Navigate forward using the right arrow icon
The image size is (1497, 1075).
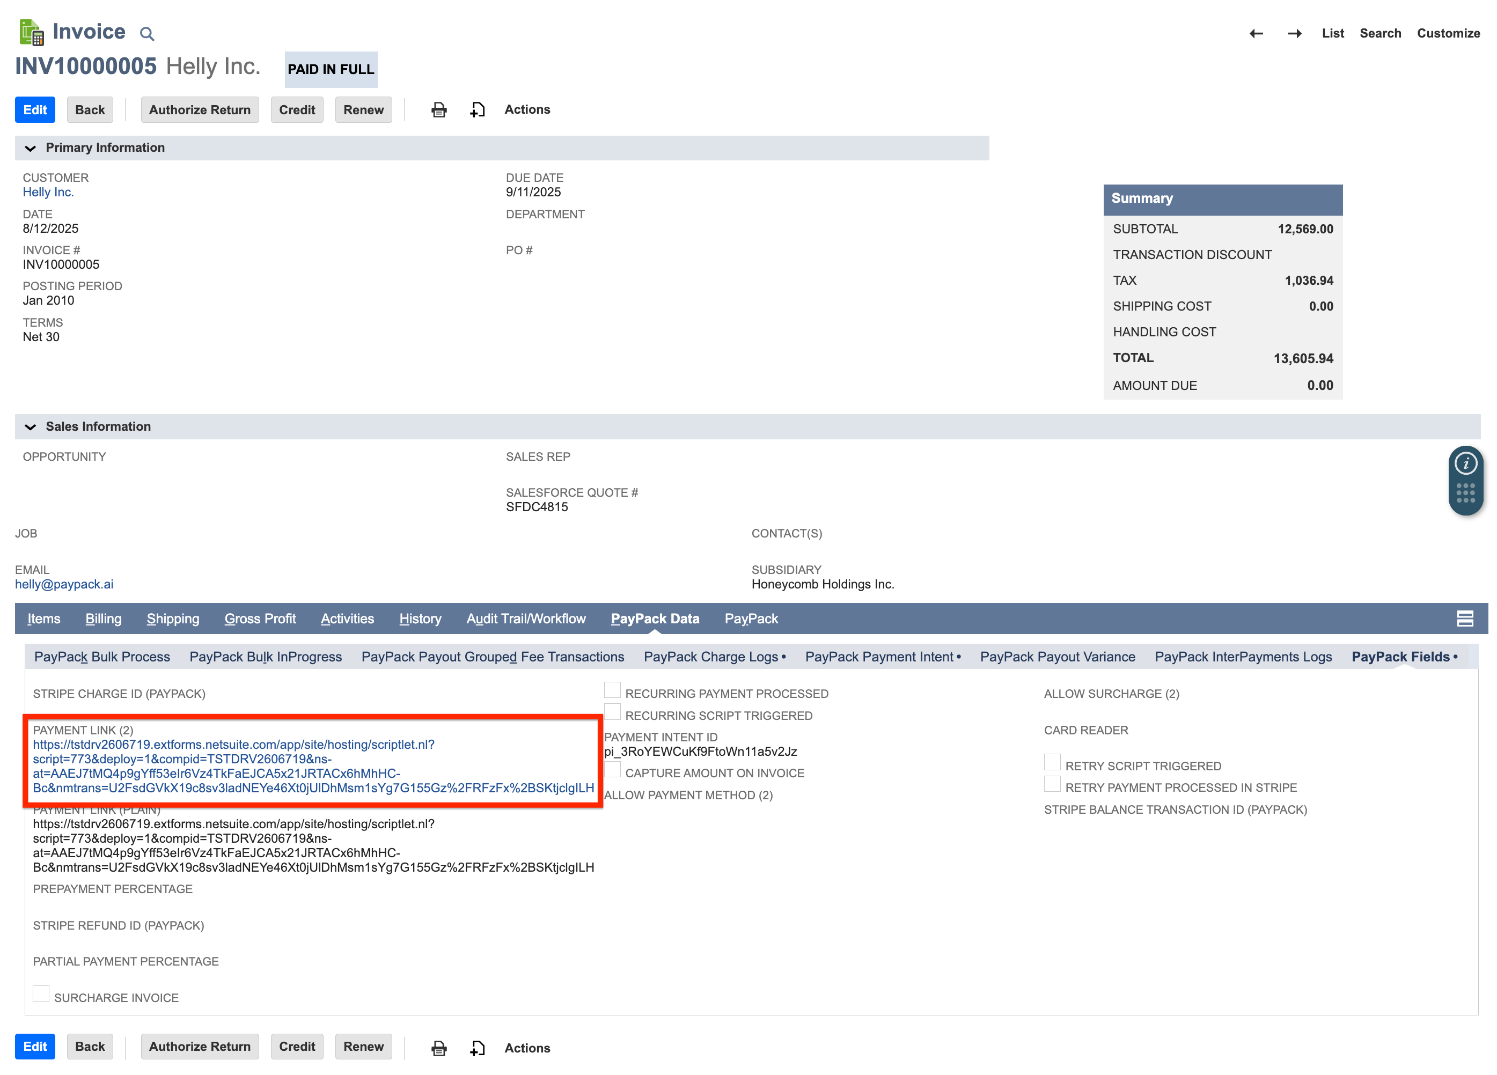click(1294, 33)
